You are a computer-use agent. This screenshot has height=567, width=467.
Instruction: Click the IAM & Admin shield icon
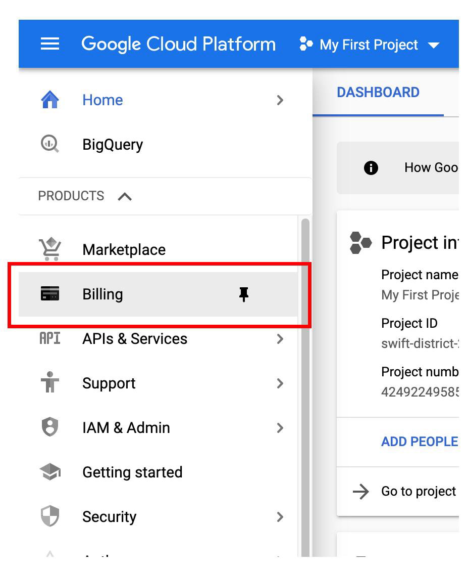pyautogui.click(x=50, y=427)
